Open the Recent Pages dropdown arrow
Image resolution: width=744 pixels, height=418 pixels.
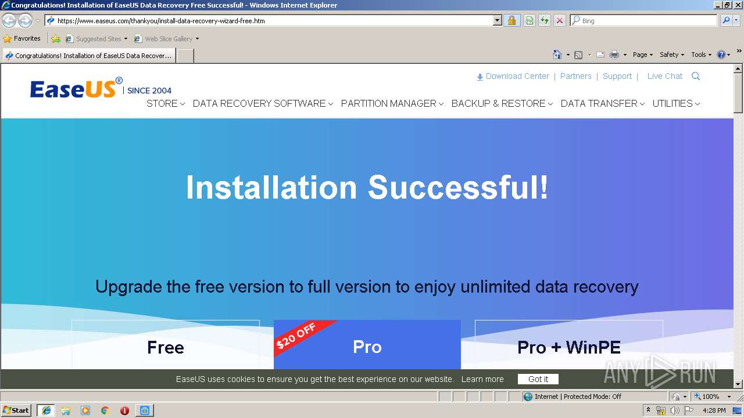click(x=38, y=21)
